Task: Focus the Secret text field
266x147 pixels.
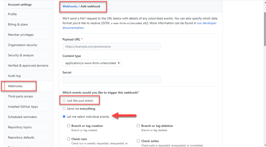Action: point(111,79)
